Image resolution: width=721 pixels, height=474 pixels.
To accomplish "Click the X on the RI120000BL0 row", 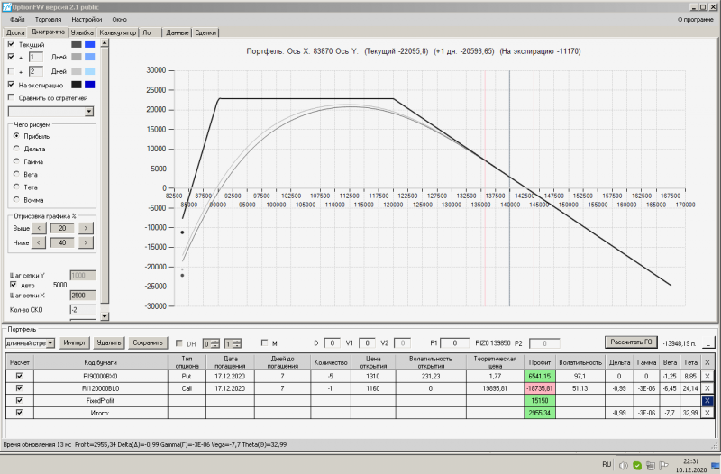I will pyautogui.click(x=707, y=388).
